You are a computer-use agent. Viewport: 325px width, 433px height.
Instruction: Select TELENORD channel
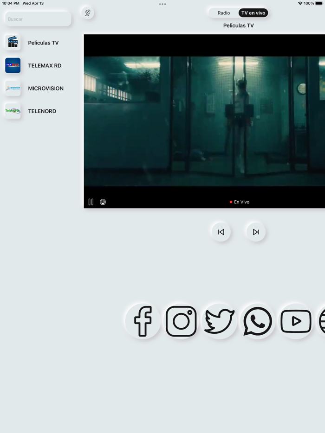tap(38, 111)
